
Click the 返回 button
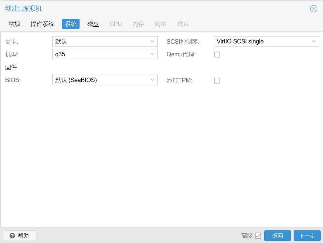click(277, 236)
